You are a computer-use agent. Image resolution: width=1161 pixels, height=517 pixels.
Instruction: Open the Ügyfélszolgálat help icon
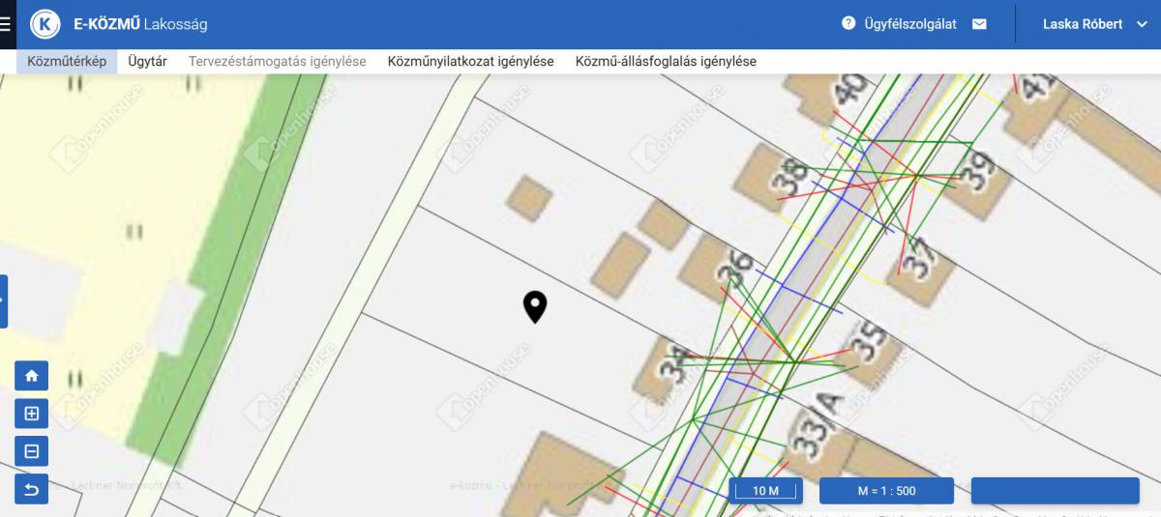(x=848, y=23)
